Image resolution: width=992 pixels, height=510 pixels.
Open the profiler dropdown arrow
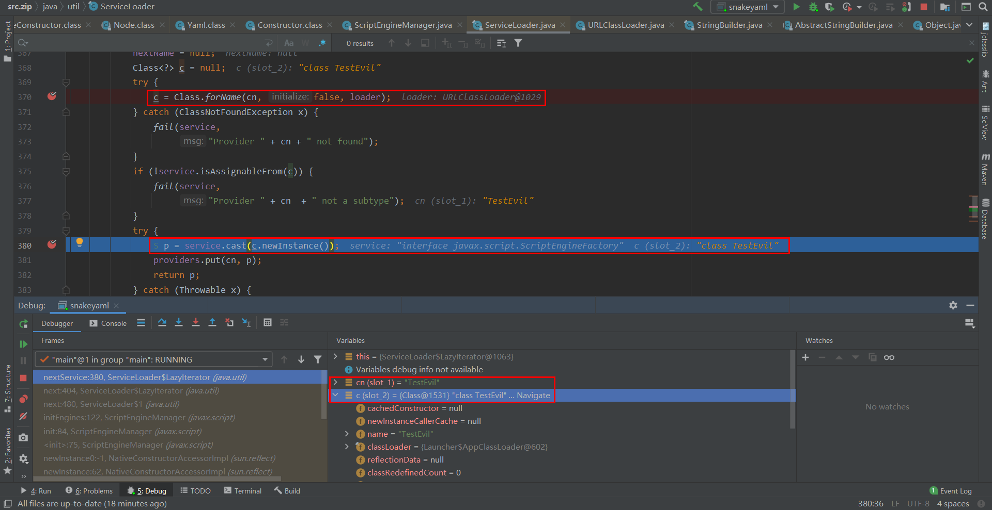pyautogui.click(x=859, y=7)
